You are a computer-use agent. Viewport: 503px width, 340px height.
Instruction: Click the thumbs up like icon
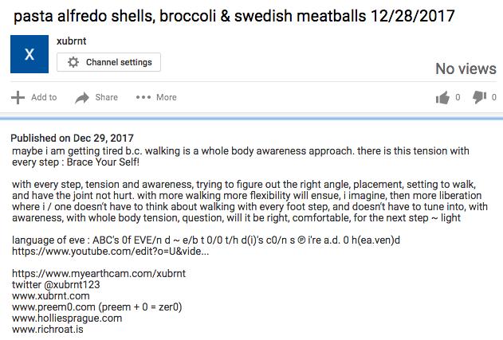442,98
